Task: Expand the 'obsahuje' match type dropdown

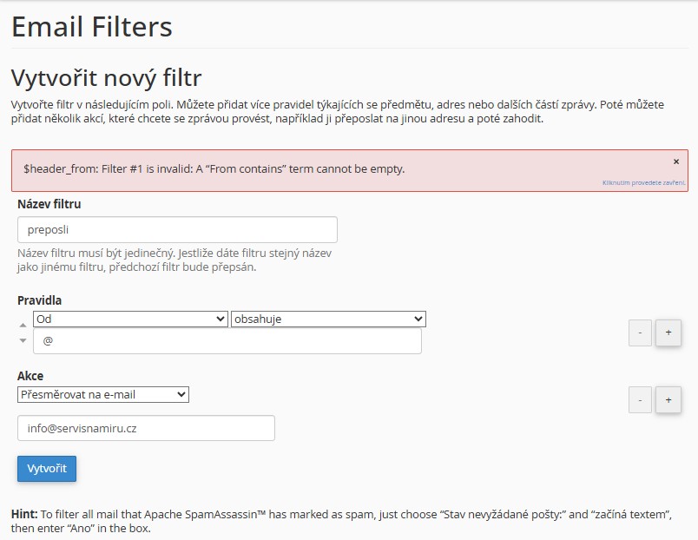Action: pyautogui.click(x=328, y=319)
